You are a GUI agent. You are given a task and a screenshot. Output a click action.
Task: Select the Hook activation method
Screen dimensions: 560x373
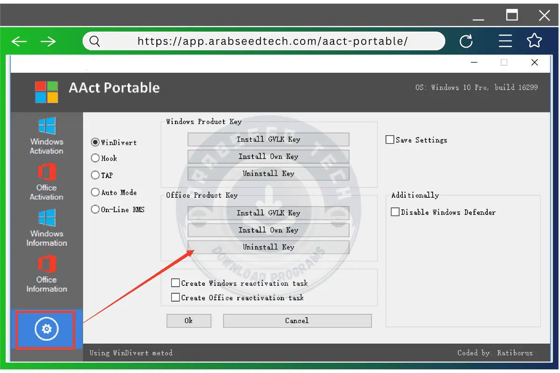pos(95,158)
